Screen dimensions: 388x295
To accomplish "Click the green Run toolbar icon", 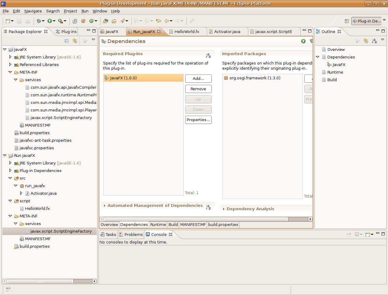I will (49, 21).
